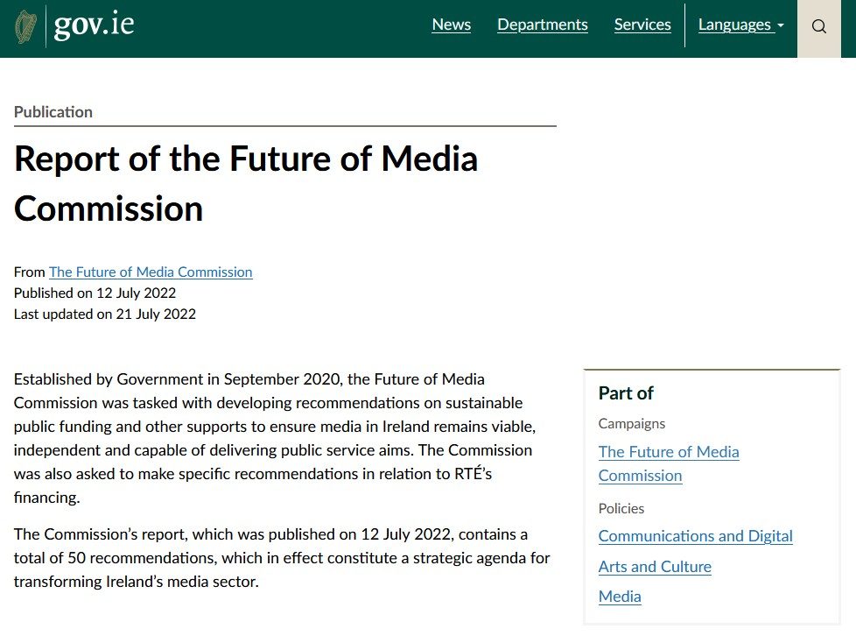Open the News menu item
Screen dimensions: 856x643
[451, 24]
